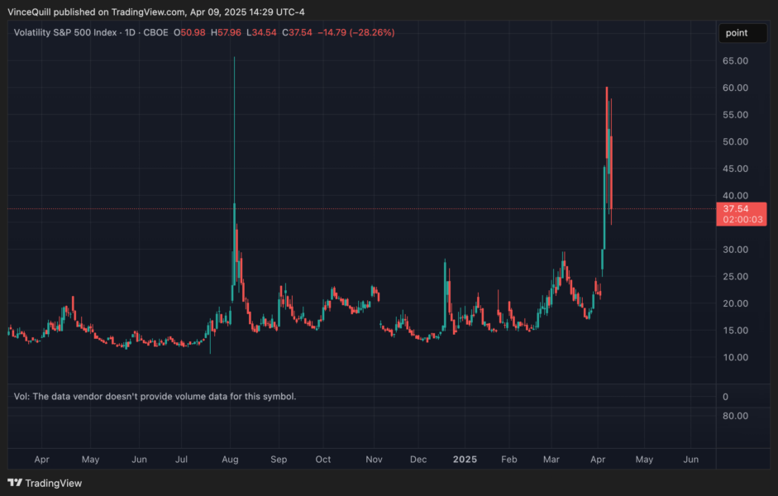Click the open value O50.98 in header

point(190,32)
